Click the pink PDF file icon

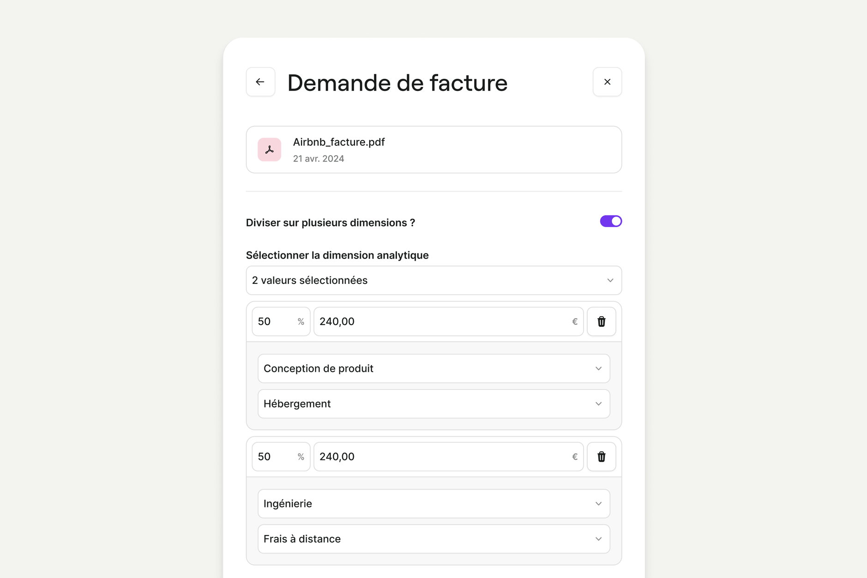tap(270, 150)
